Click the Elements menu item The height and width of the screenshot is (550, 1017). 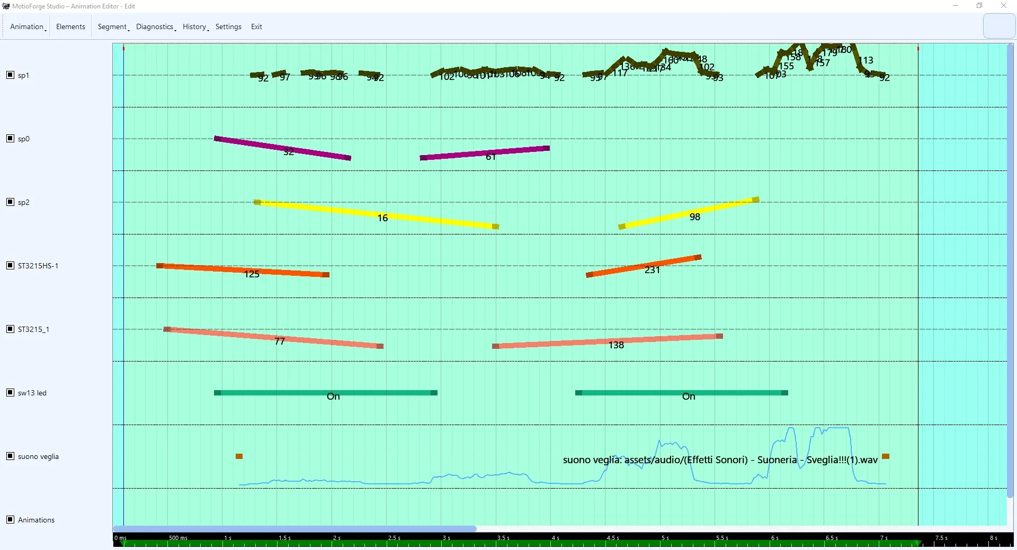pos(70,26)
